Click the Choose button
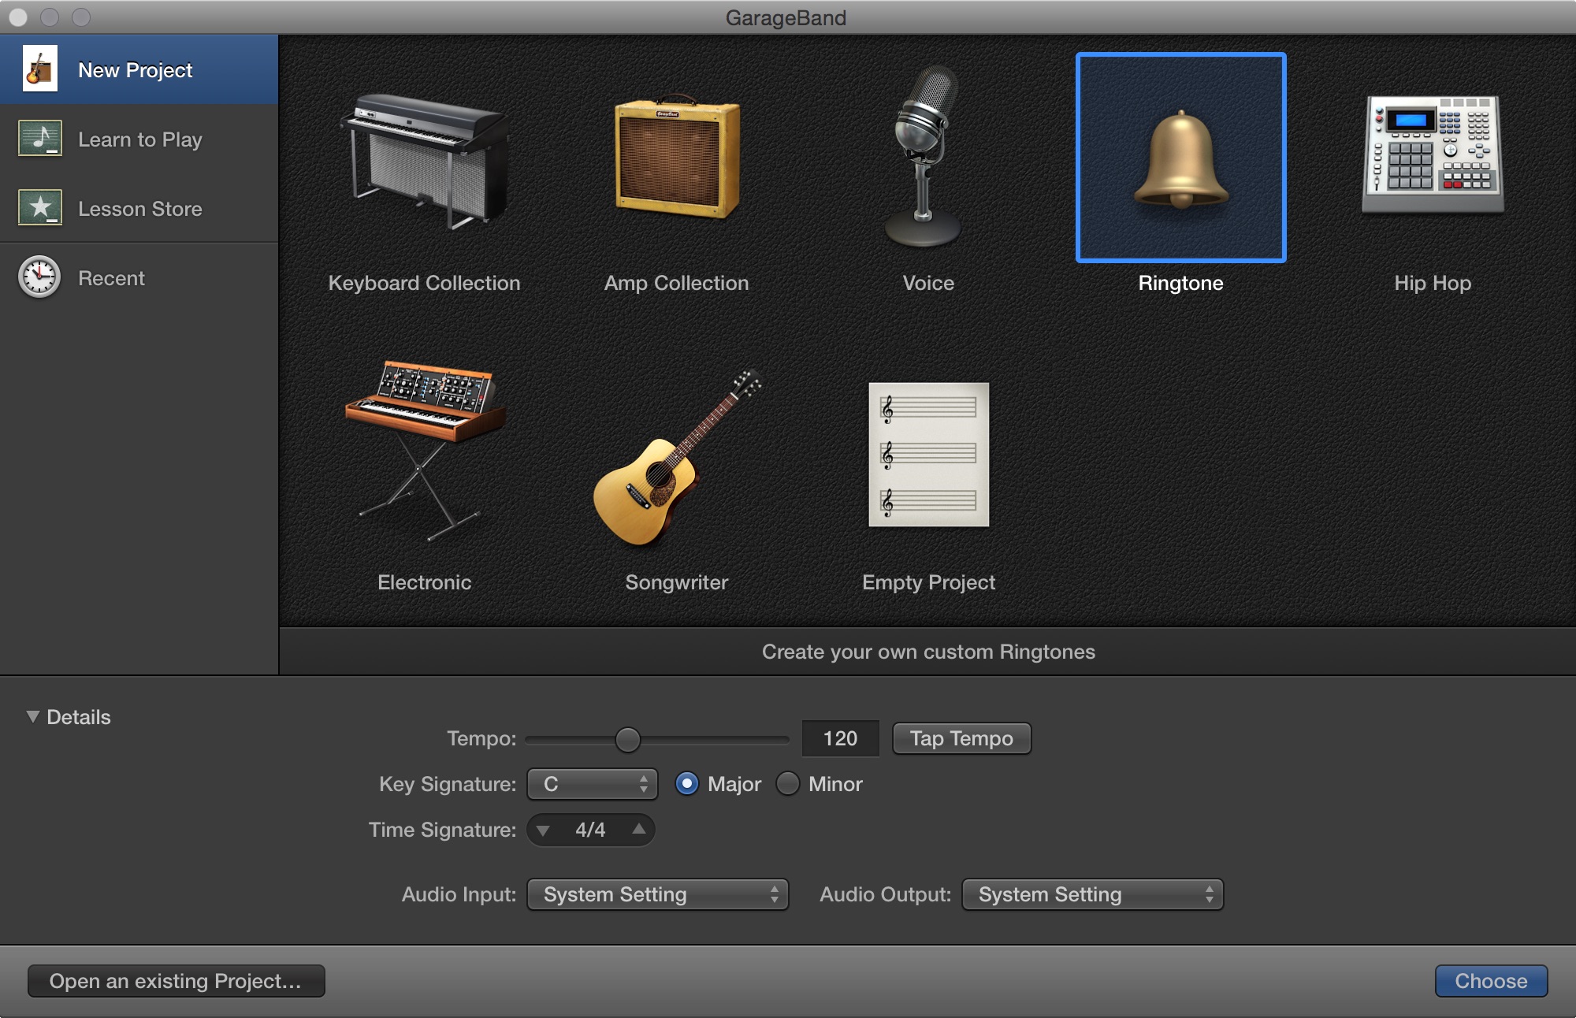This screenshot has width=1576, height=1018. pyautogui.click(x=1491, y=981)
